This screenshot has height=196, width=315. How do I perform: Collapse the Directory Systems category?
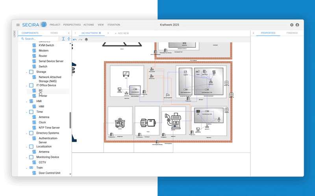[27, 133]
